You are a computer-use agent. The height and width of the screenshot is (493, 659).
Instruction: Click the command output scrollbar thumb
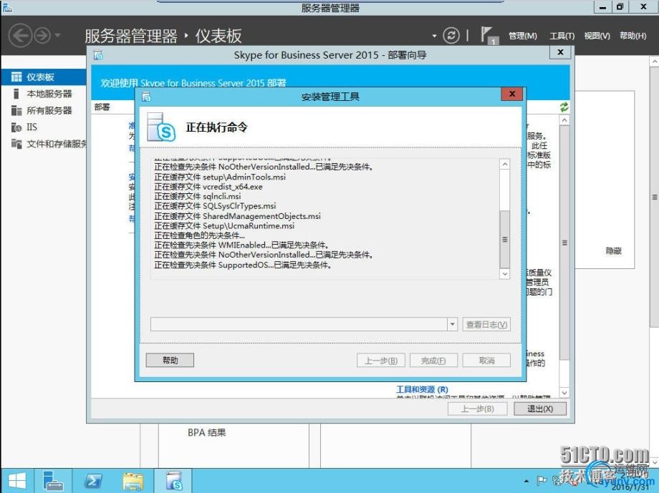[505, 240]
